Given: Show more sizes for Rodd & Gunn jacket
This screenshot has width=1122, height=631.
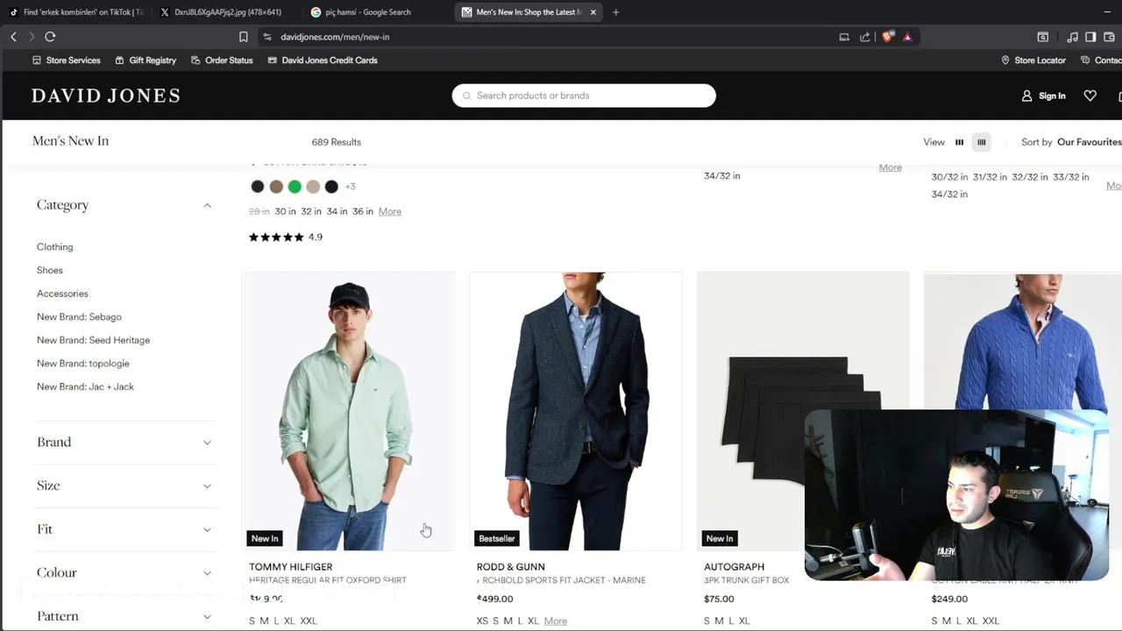Looking at the screenshot, I should pyautogui.click(x=555, y=620).
